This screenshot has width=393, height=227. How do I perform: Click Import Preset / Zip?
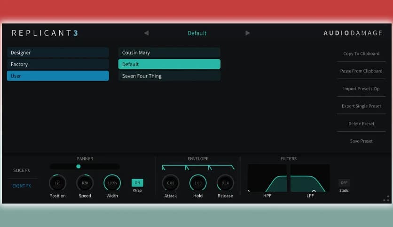coord(361,89)
